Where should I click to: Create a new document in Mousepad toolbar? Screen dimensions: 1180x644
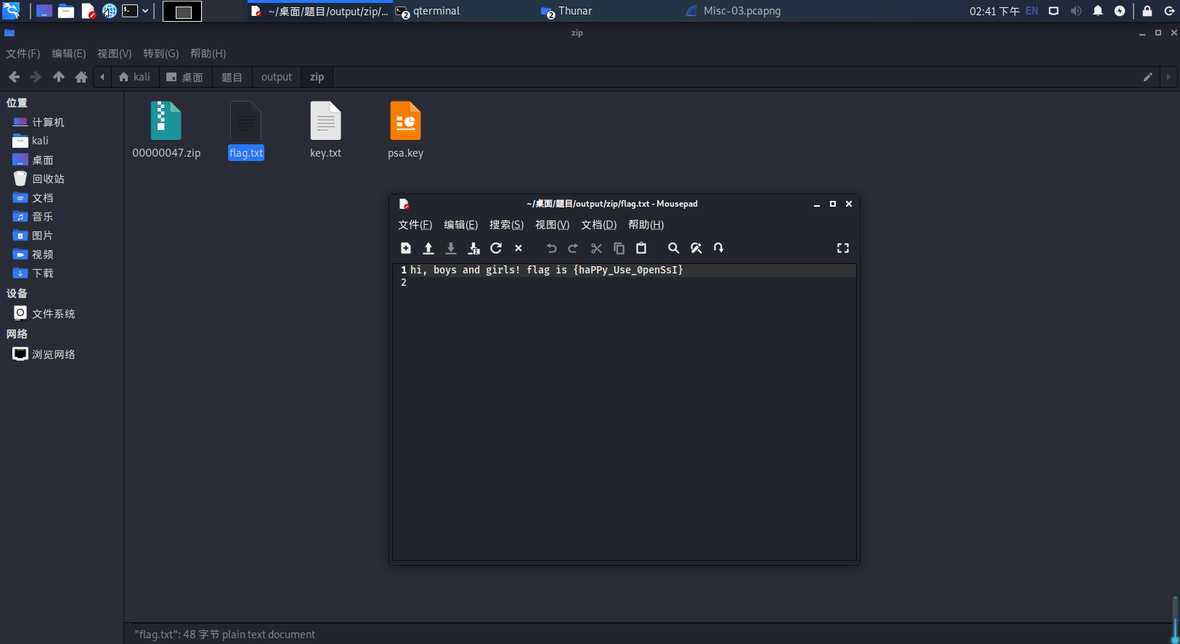tap(406, 248)
